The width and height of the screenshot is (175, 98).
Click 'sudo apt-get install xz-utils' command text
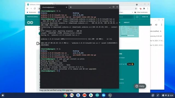pos(72,59)
